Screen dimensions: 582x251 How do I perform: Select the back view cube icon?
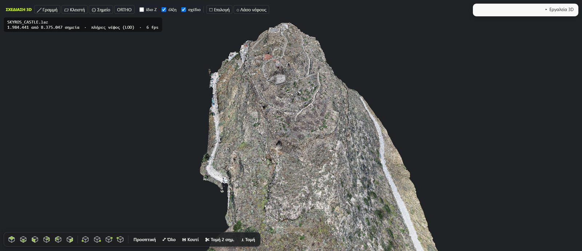pos(47,239)
